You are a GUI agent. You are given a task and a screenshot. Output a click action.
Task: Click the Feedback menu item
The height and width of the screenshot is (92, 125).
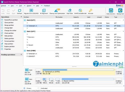click(47, 6)
